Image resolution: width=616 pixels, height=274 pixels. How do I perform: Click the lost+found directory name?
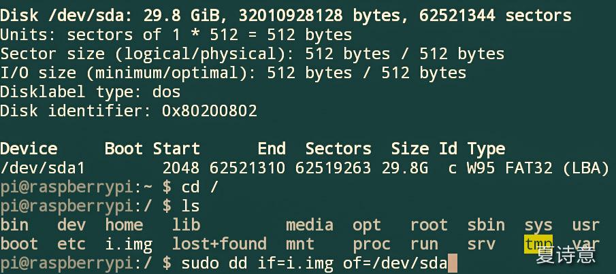tap(219, 244)
